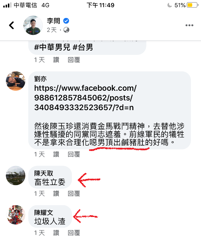Tap the 李問 page name
Image resolution: width=201 pixels, height=236 pixels.
[x=54, y=21]
